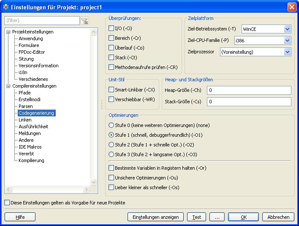299x226 pixels.
Task: Enable Unsichere Optimierungen (-Ou) checkbox
Action: tap(111, 178)
